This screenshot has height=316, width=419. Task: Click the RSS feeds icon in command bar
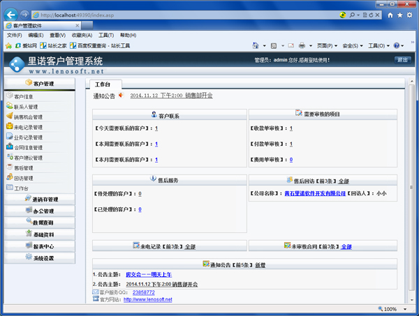(274, 45)
